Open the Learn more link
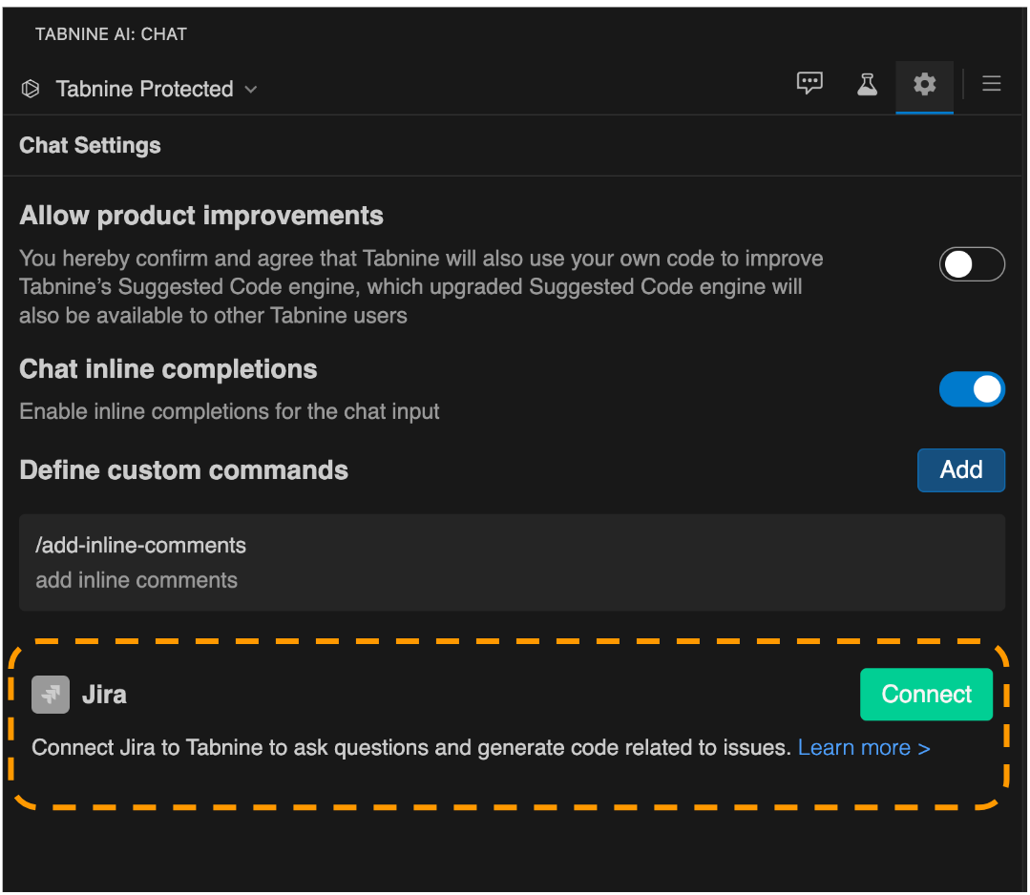 [864, 748]
